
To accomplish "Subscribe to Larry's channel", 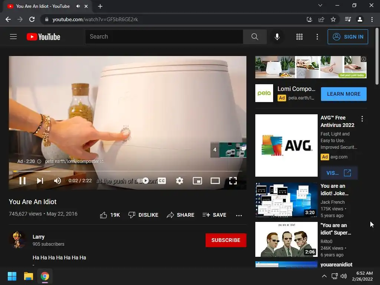I will click(x=226, y=240).
